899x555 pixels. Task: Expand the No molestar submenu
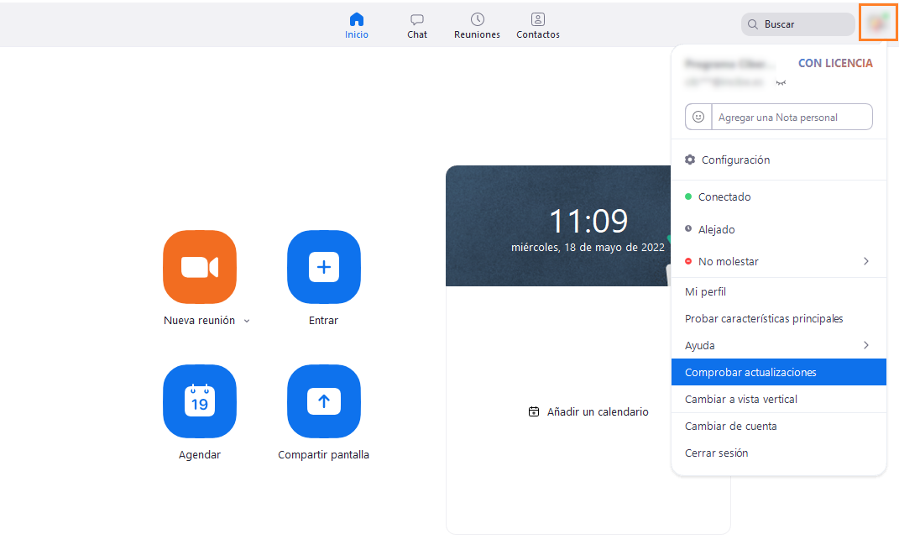(x=865, y=261)
